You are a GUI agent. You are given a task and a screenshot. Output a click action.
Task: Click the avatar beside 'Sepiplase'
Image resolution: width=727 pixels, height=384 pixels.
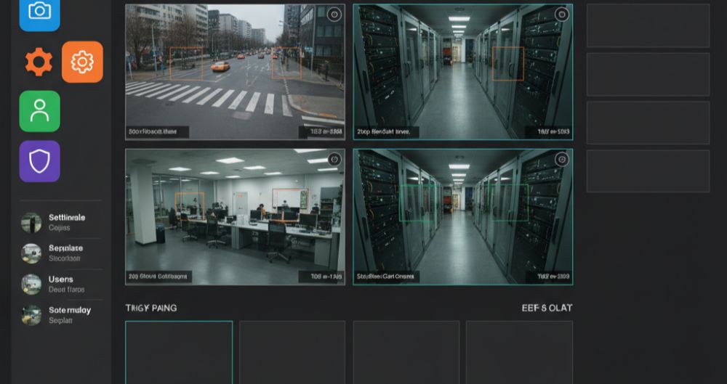pos(31,253)
